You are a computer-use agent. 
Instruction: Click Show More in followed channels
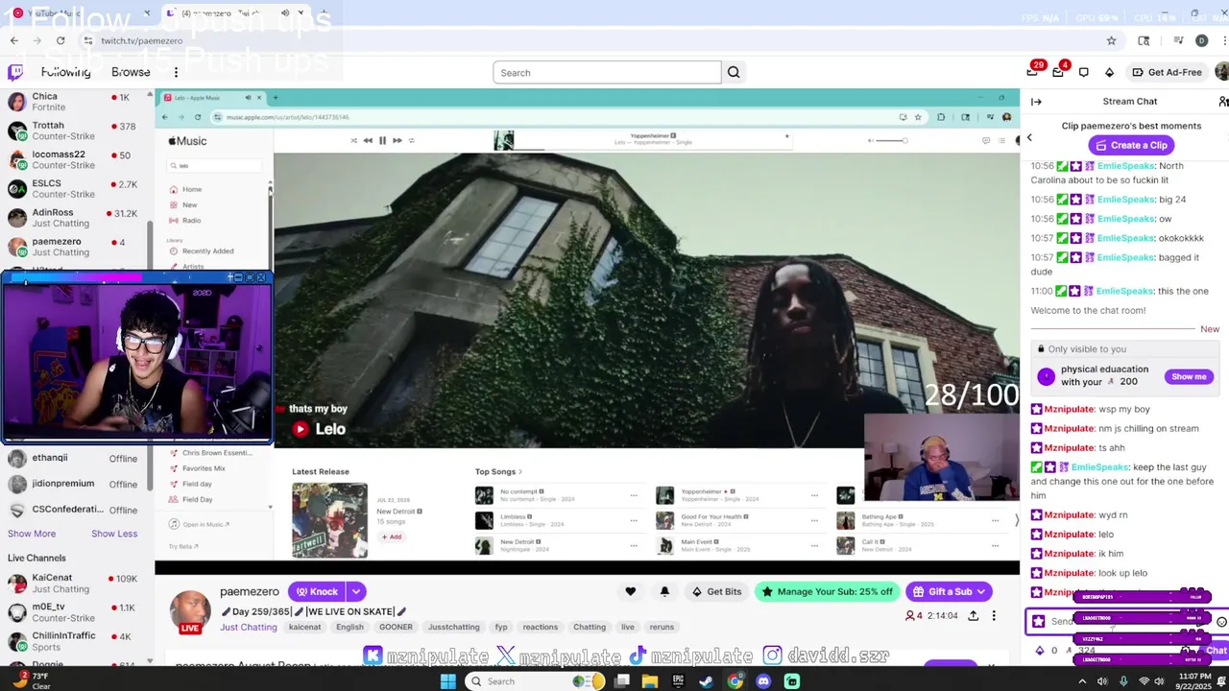coord(32,534)
